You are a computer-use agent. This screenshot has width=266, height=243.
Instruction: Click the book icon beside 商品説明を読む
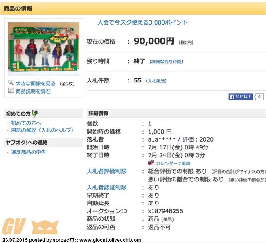click(x=11, y=91)
